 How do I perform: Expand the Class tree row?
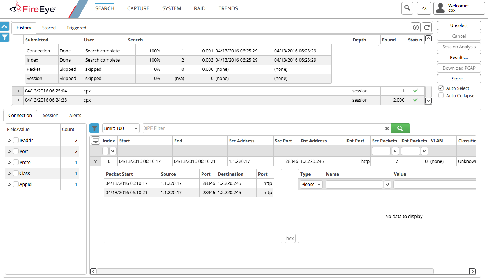click(9, 173)
